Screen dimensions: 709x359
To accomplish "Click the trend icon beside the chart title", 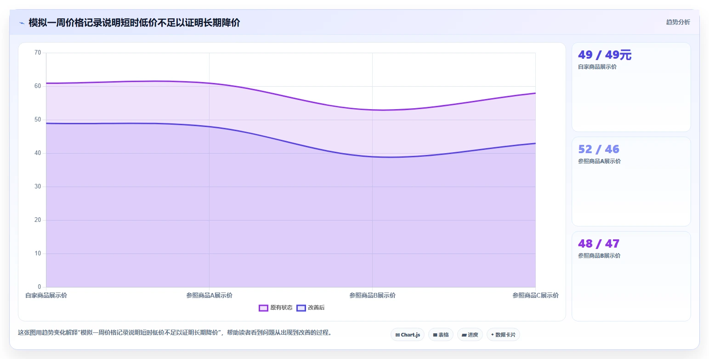I will [x=22, y=23].
